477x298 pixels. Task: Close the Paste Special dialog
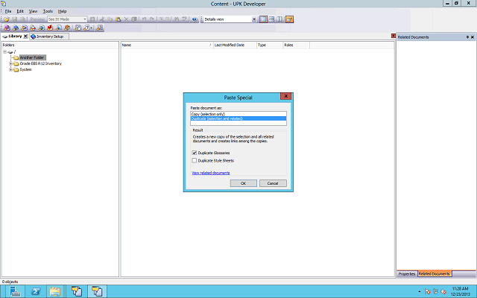(x=285, y=96)
